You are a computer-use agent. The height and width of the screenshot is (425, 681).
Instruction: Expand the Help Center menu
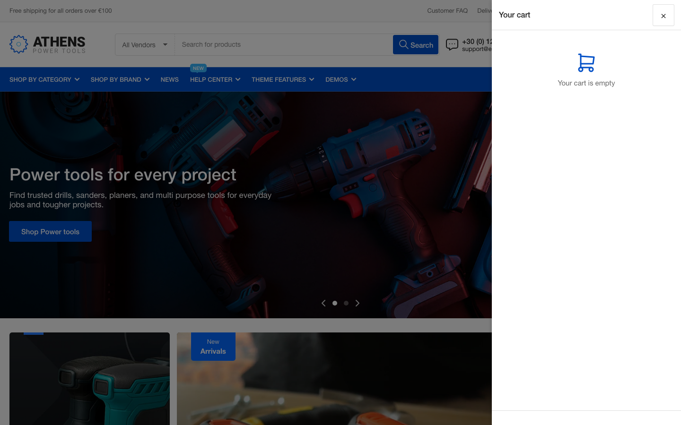pyautogui.click(x=215, y=79)
